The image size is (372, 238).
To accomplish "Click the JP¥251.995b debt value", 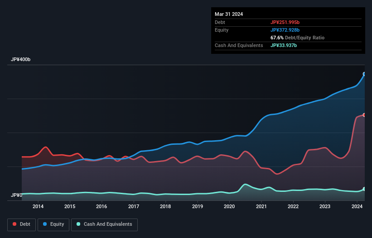I will click(x=285, y=22).
